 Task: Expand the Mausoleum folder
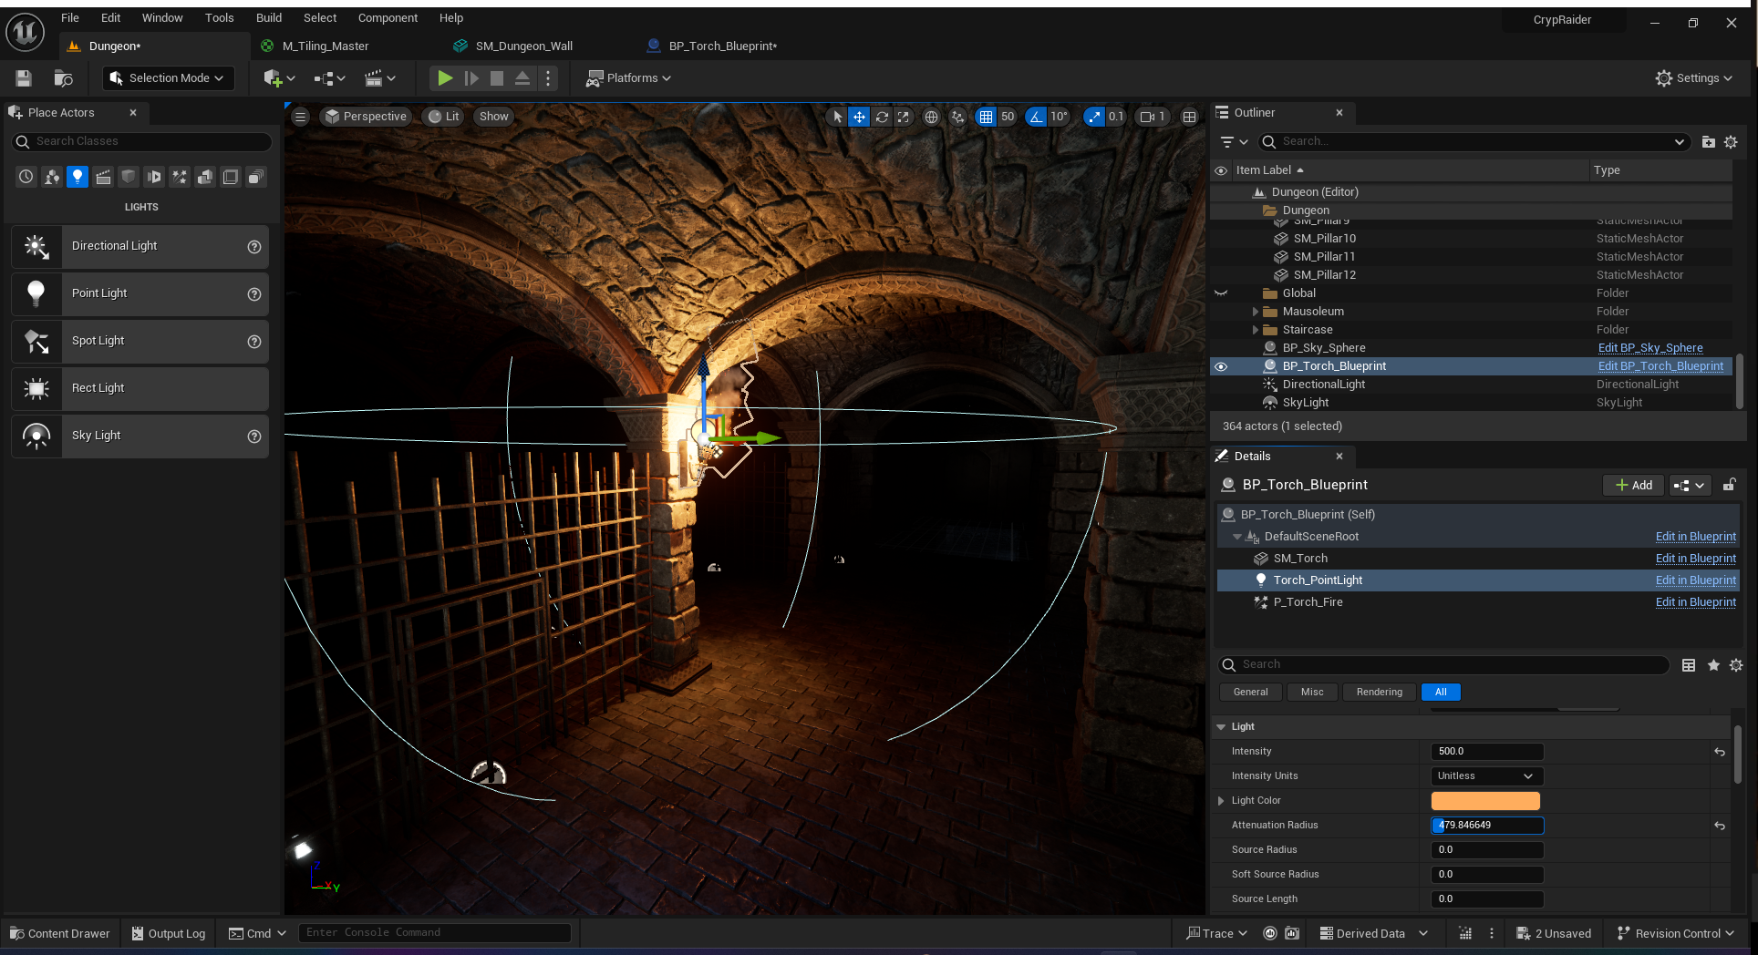1256,312
